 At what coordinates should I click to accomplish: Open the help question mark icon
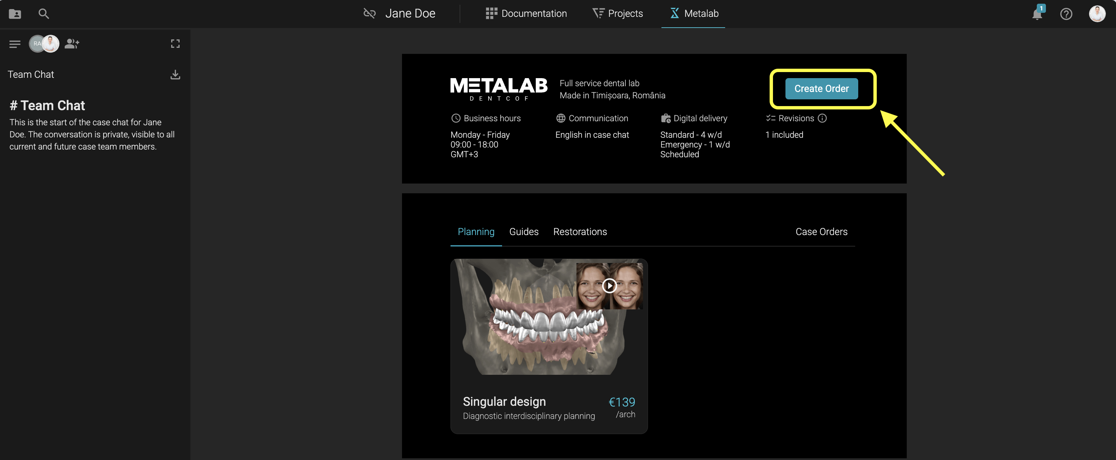[x=1066, y=14]
